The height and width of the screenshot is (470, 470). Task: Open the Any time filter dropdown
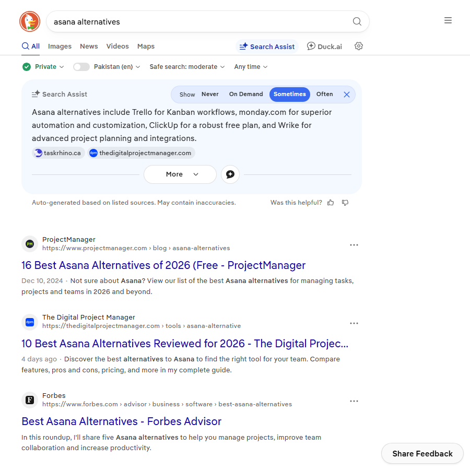tap(251, 66)
